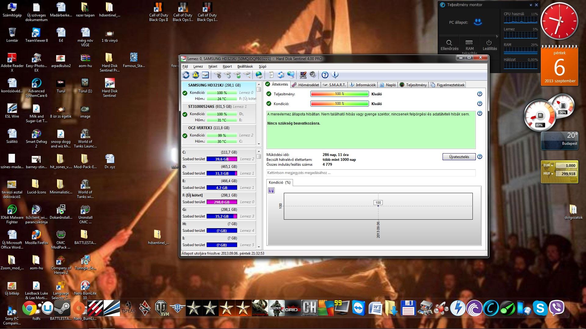The height and width of the screenshot is (329, 586).
Task: Click the comment field 'Kattintson megjegyzés megadásához'
Action: pyautogui.click(x=371, y=173)
